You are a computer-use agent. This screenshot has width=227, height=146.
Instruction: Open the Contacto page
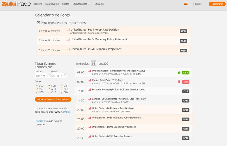pyautogui.click(x=99, y=4)
